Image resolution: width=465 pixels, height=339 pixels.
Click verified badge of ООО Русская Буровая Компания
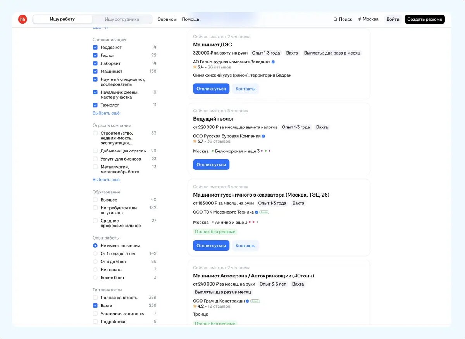point(263,136)
